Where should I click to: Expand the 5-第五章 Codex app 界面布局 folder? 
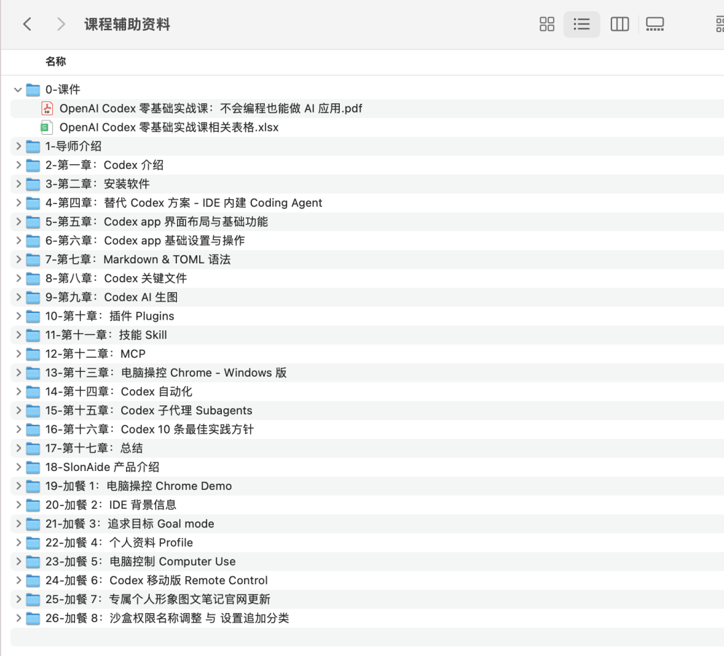point(19,222)
